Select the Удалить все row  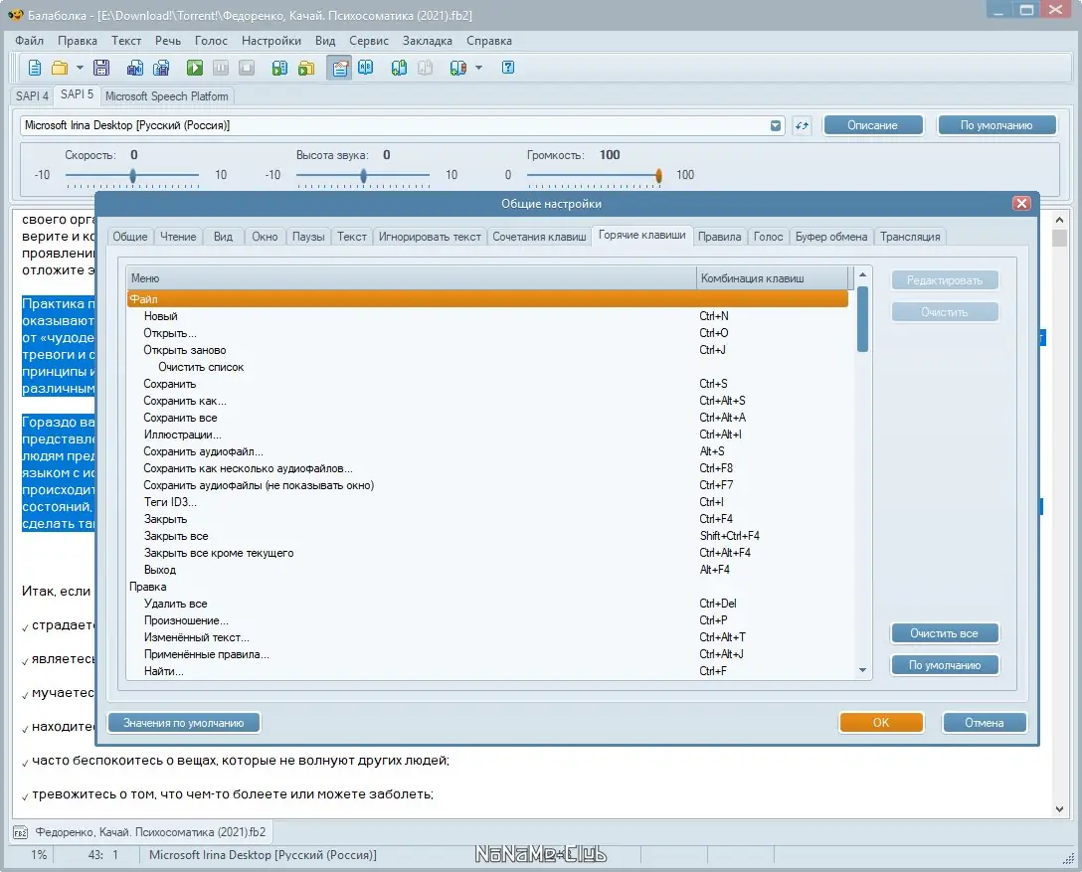point(488,604)
